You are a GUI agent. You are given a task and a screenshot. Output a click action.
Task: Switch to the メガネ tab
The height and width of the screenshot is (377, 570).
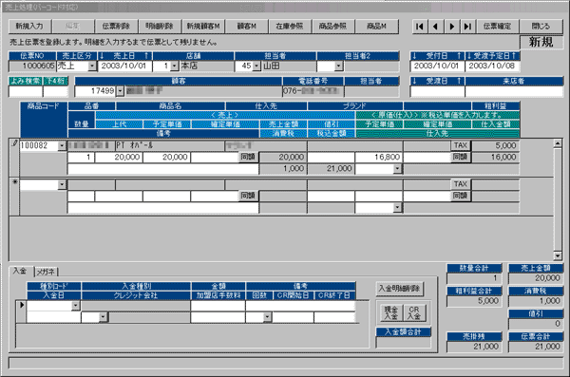(x=46, y=272)
